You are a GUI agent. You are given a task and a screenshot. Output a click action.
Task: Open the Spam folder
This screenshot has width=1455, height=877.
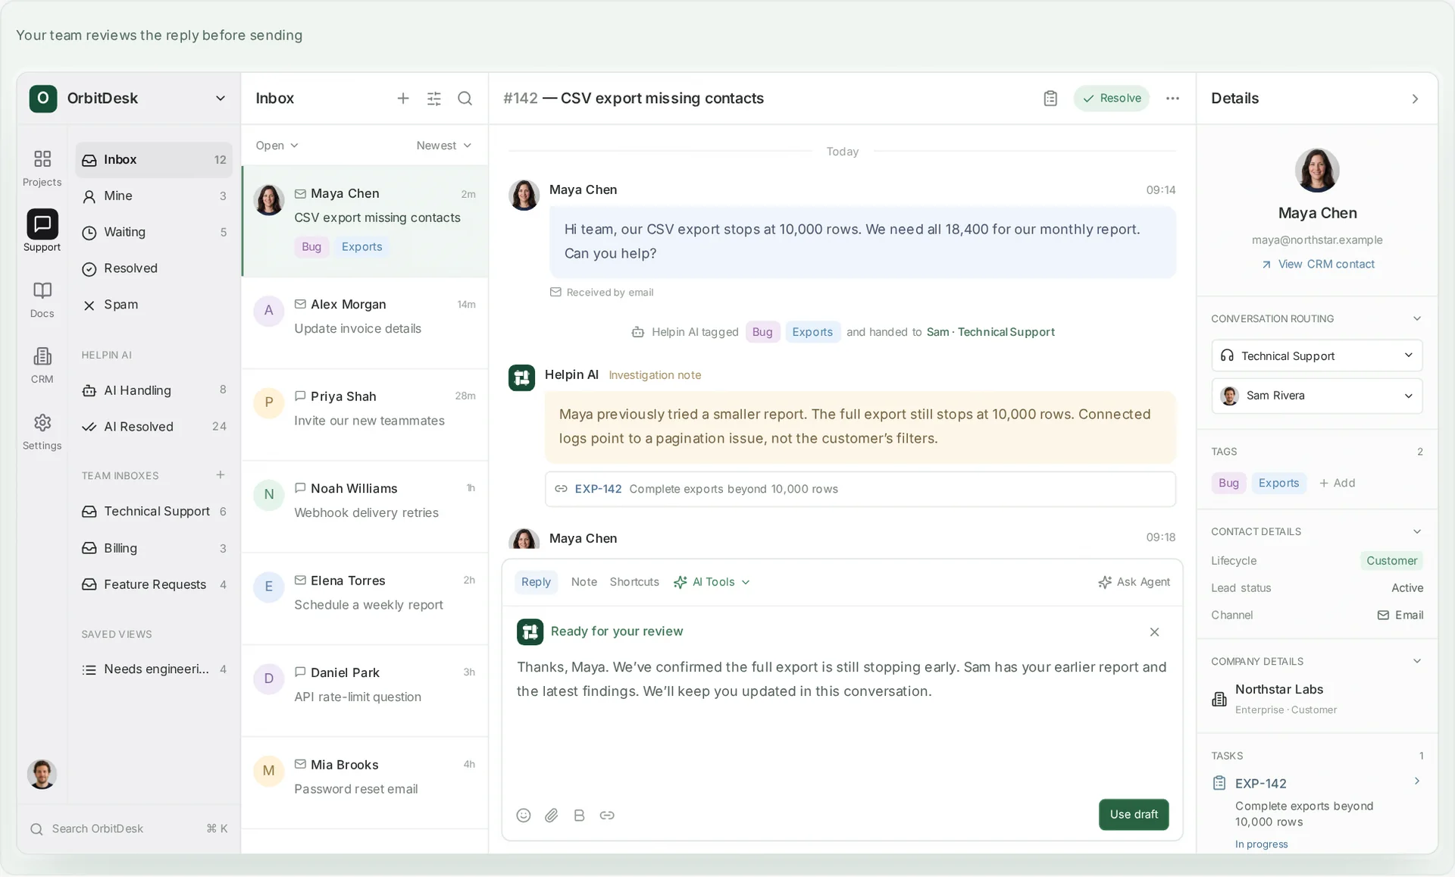(154, 305)
